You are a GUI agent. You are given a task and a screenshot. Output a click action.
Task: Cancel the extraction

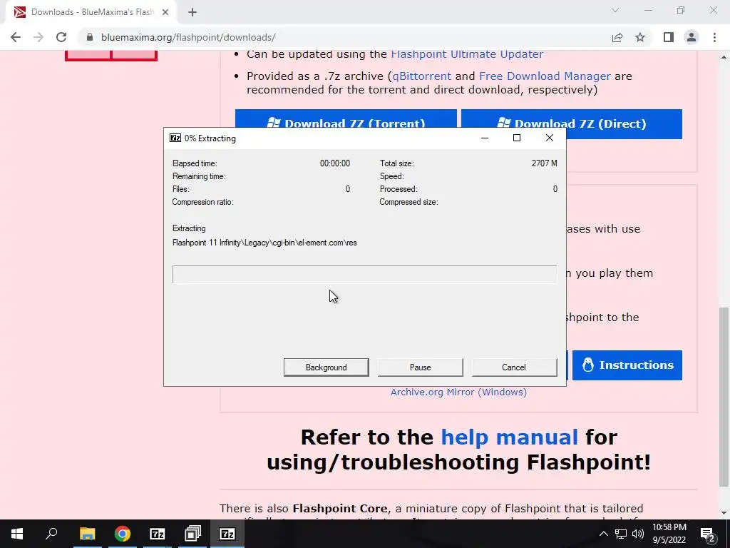pyautogui.click(x=514, y=367)
